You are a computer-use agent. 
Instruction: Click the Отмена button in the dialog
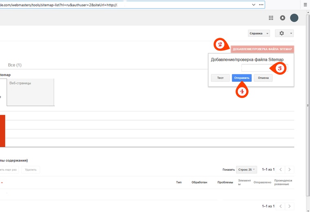click(x=263, y=78)
